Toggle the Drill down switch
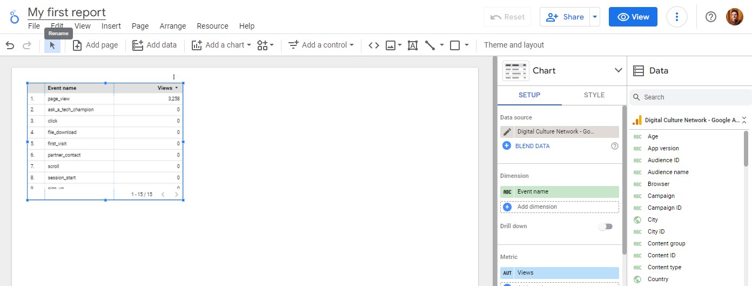Viewport: 752px width, 286px height. pos(606,227)
